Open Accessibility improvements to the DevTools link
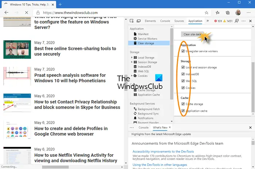The image size is (255, 169). 163,152
